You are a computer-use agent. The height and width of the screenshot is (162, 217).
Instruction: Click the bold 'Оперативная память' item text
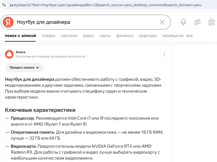coord(32,132)
